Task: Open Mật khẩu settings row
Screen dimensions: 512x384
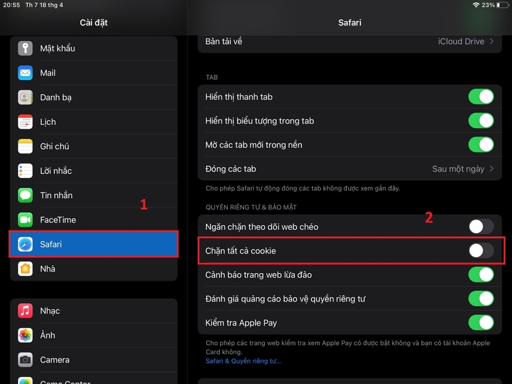Action: pos(93,49)
